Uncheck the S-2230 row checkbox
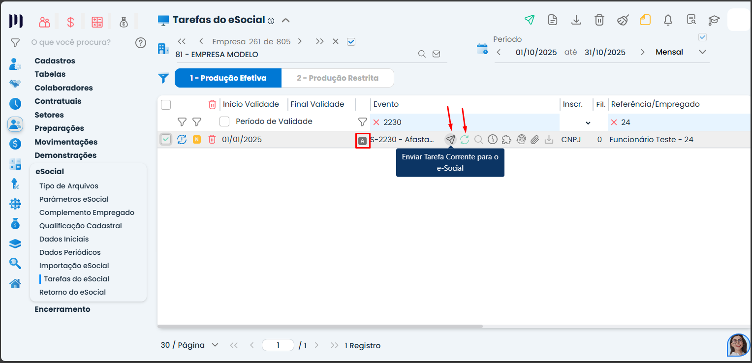The height and width of the screenshot is (363, 752). 166,140
